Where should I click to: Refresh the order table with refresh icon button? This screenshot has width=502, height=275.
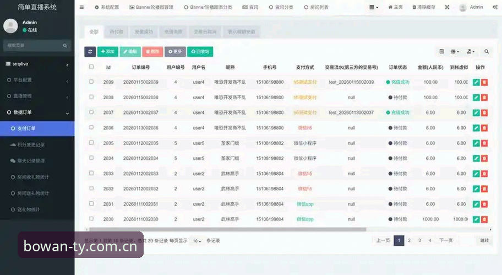tap(90, 52)
